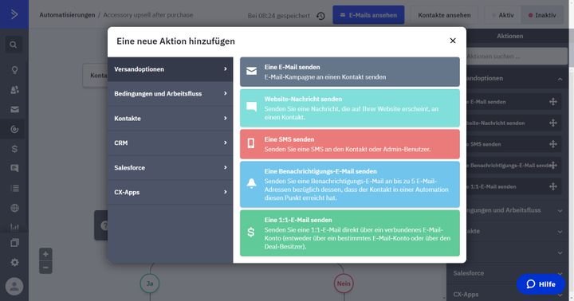This screenshot has height=301, width=574.
Task: Open the user profile avatar
Action: click(x=14, y=287)
